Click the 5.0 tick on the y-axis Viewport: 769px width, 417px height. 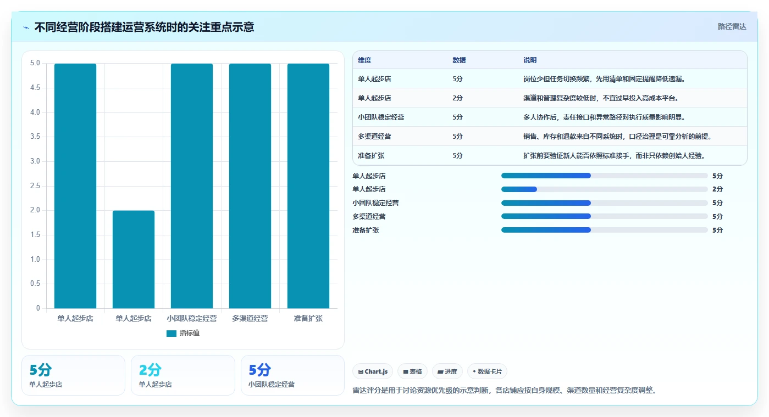pos(35,63)
